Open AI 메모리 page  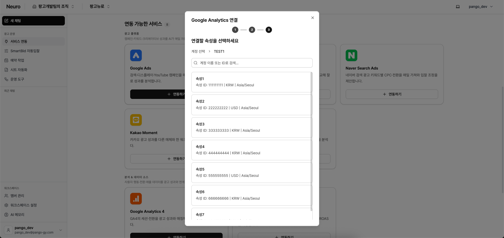pos(34,215)
